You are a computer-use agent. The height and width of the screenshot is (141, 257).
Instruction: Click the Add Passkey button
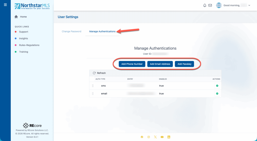click(184, 64)
